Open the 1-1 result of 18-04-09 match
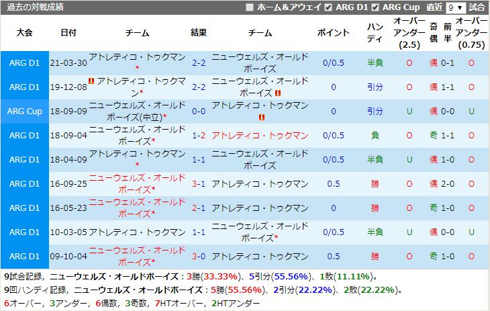The height and width of the screenshot is (311, 490). pos(199,160)
